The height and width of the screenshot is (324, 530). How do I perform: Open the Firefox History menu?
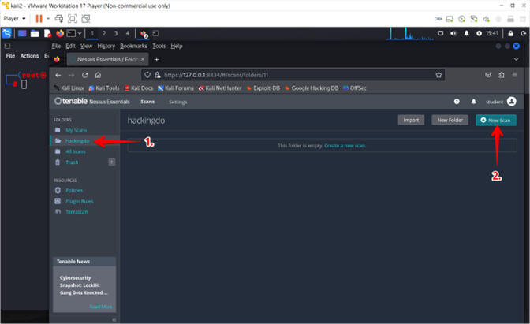[106, 46]
